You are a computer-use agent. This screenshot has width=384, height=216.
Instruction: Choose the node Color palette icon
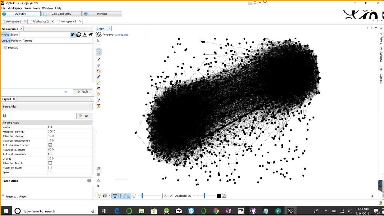(x=73, y=34)
